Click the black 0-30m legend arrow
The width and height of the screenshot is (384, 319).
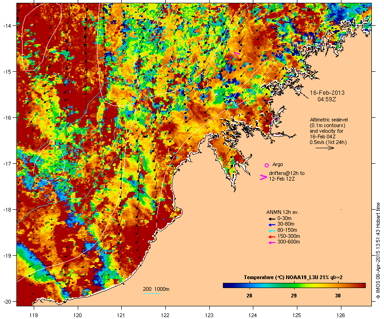pos(272,219)
